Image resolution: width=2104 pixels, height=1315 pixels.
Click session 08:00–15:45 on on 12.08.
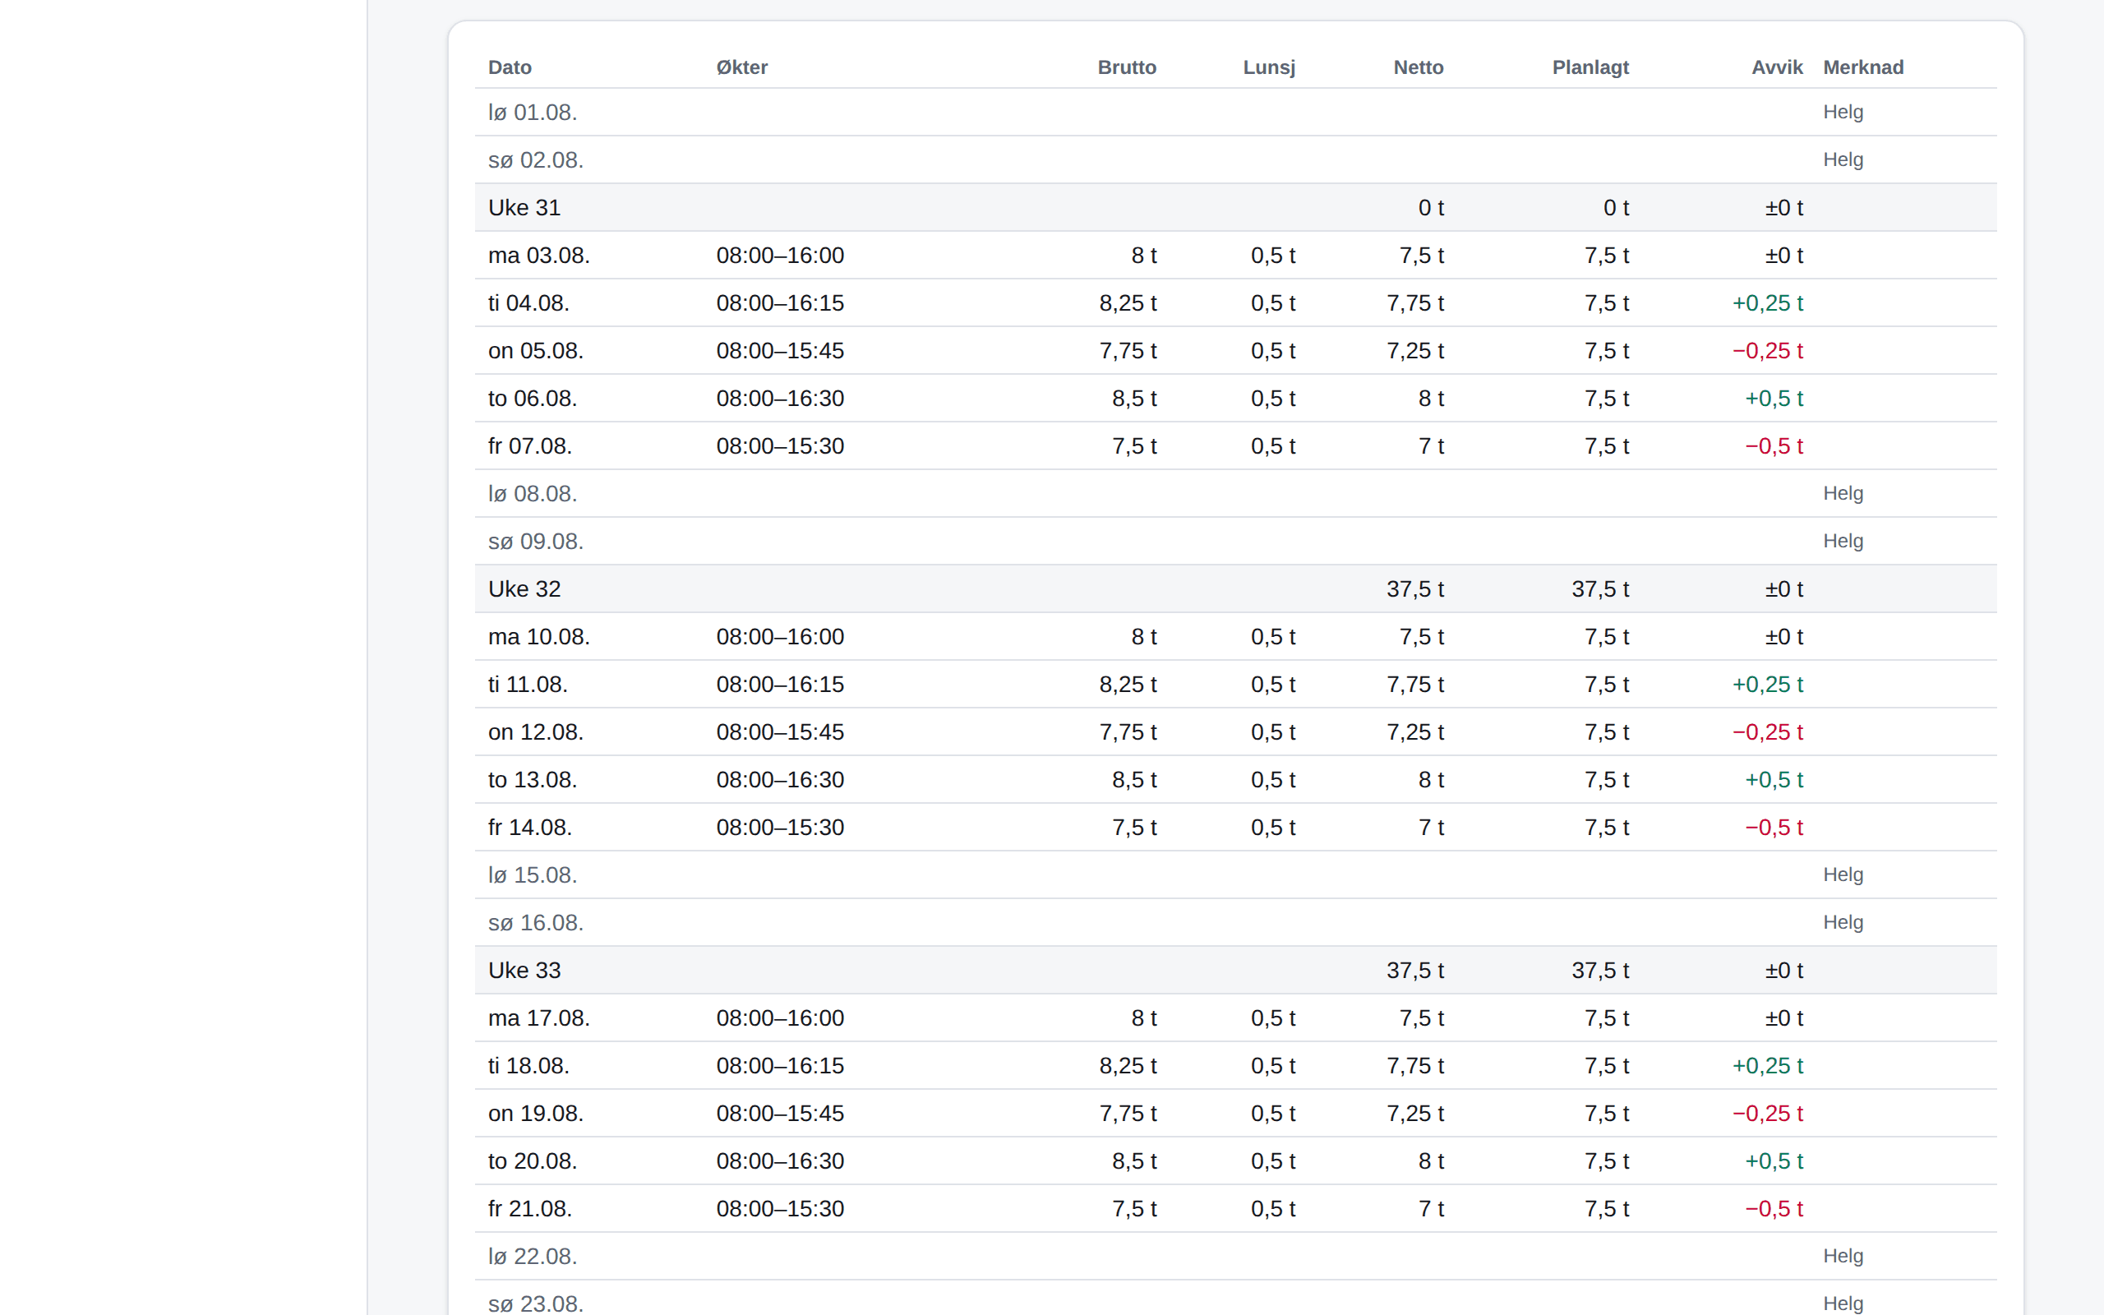[x=780, y=731]
